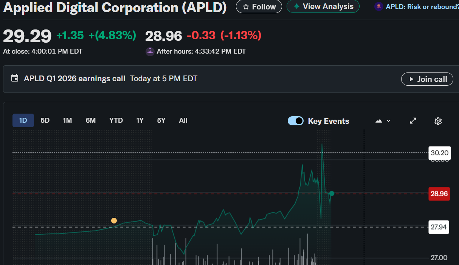Open the chart type dropdown
The height and width of the screenshot is (265, 459).
pos(383,121)
